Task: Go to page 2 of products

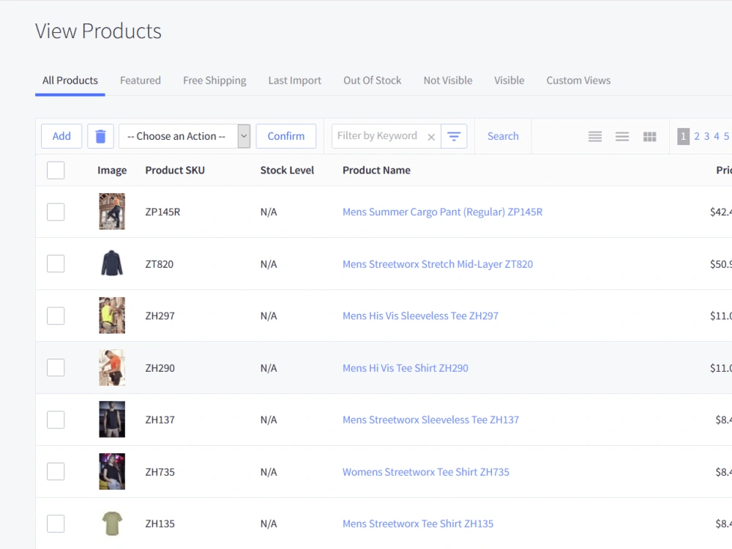Action: [697, 136]
